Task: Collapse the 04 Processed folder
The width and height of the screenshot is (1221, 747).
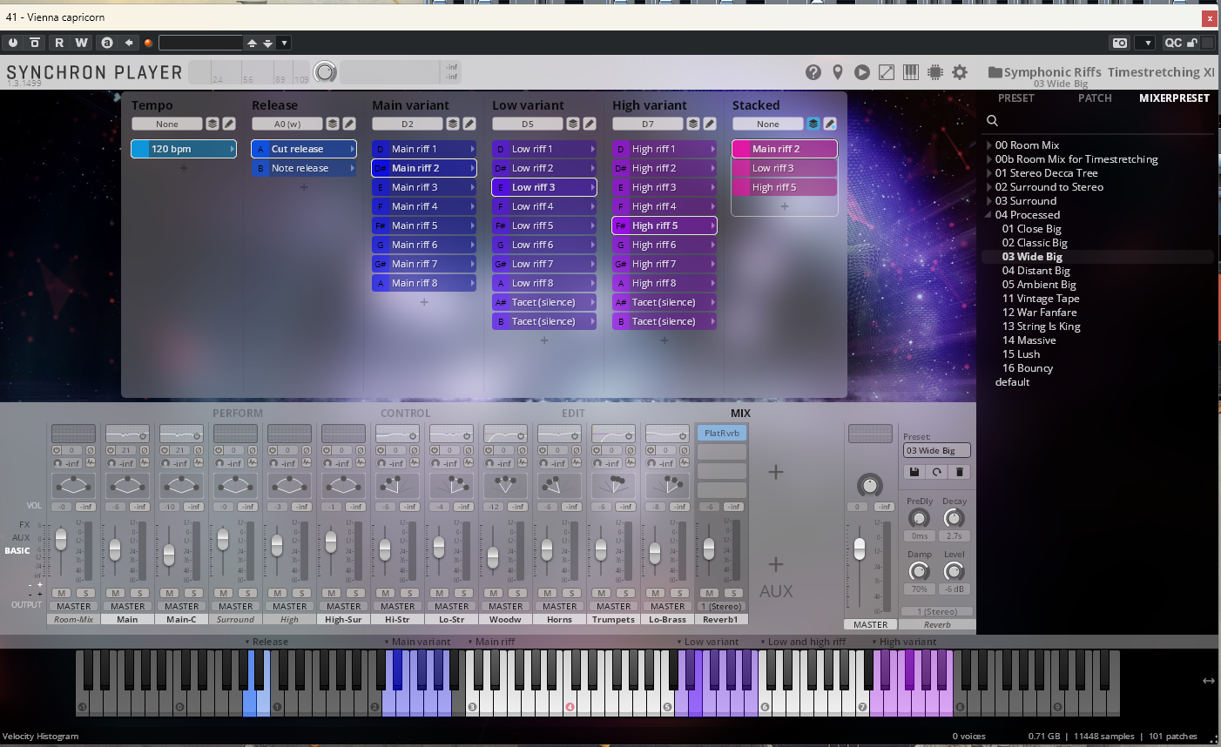Action: 989,215
